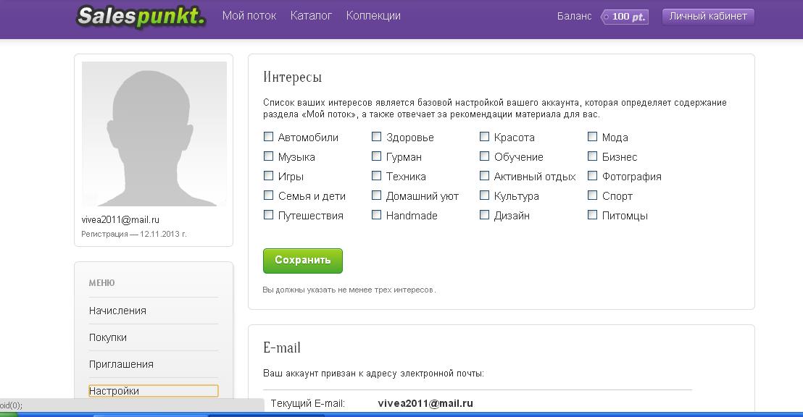Click the vivea2011@mail.ru text under avatar
Image resolution: width=803 pixels, height=417 pixels.
pyautogui.click(x=120, y=220)
